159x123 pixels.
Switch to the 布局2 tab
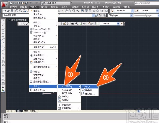coord(34,111)
